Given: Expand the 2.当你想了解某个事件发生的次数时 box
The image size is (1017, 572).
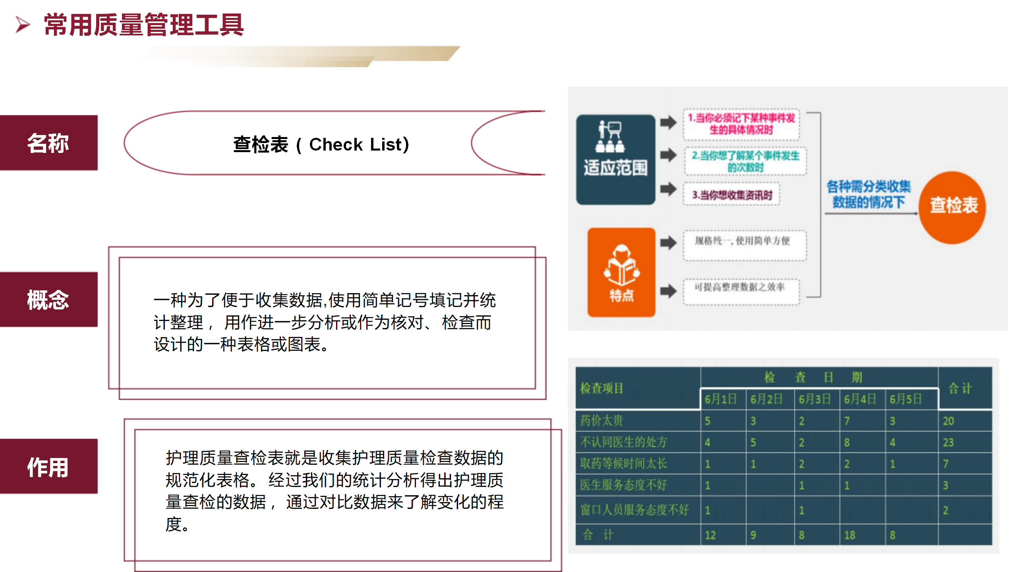Looking at the screenshot, I should (745, 161).
